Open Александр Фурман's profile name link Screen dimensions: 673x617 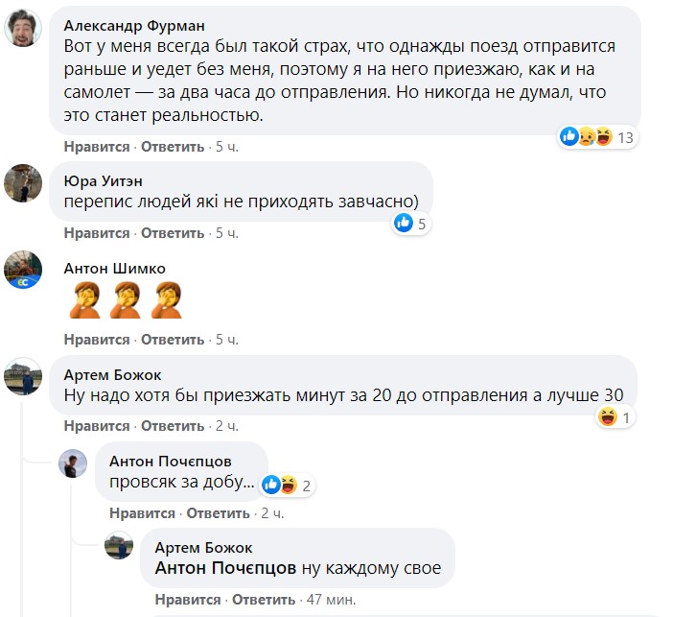click(134, 25)
